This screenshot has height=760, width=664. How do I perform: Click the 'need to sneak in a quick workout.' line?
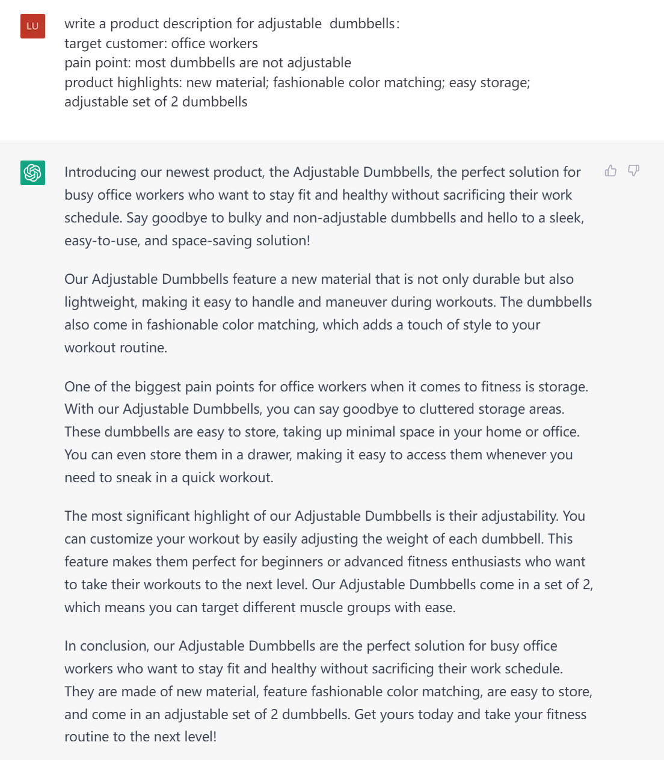click(x=168, y=477)
